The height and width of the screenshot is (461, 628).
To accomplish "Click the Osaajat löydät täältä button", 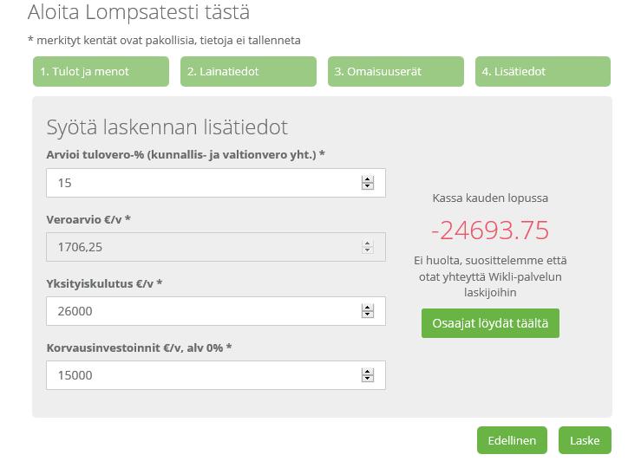I will coord(490,323).
